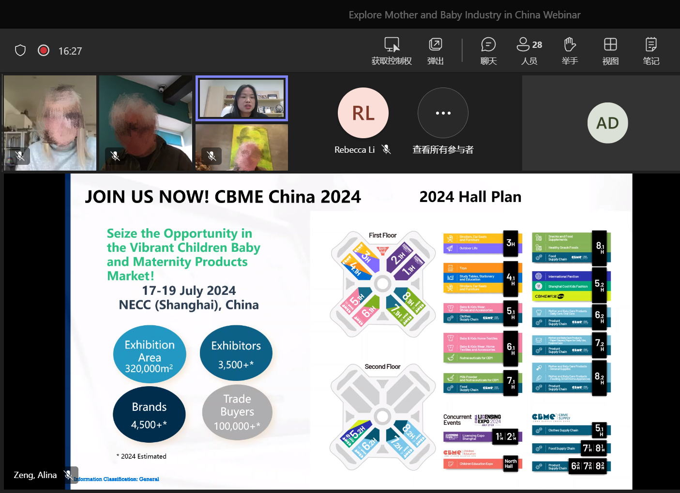Click the 17-19 July 2024 date text

point(189,290)
